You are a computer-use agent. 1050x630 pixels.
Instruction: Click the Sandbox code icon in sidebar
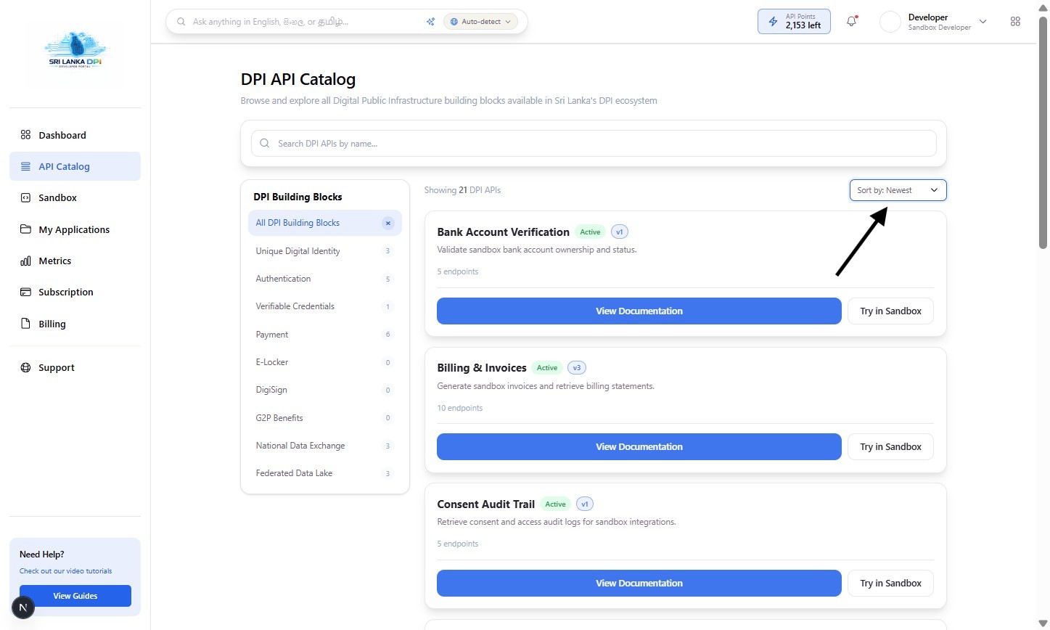coord(25,197)
